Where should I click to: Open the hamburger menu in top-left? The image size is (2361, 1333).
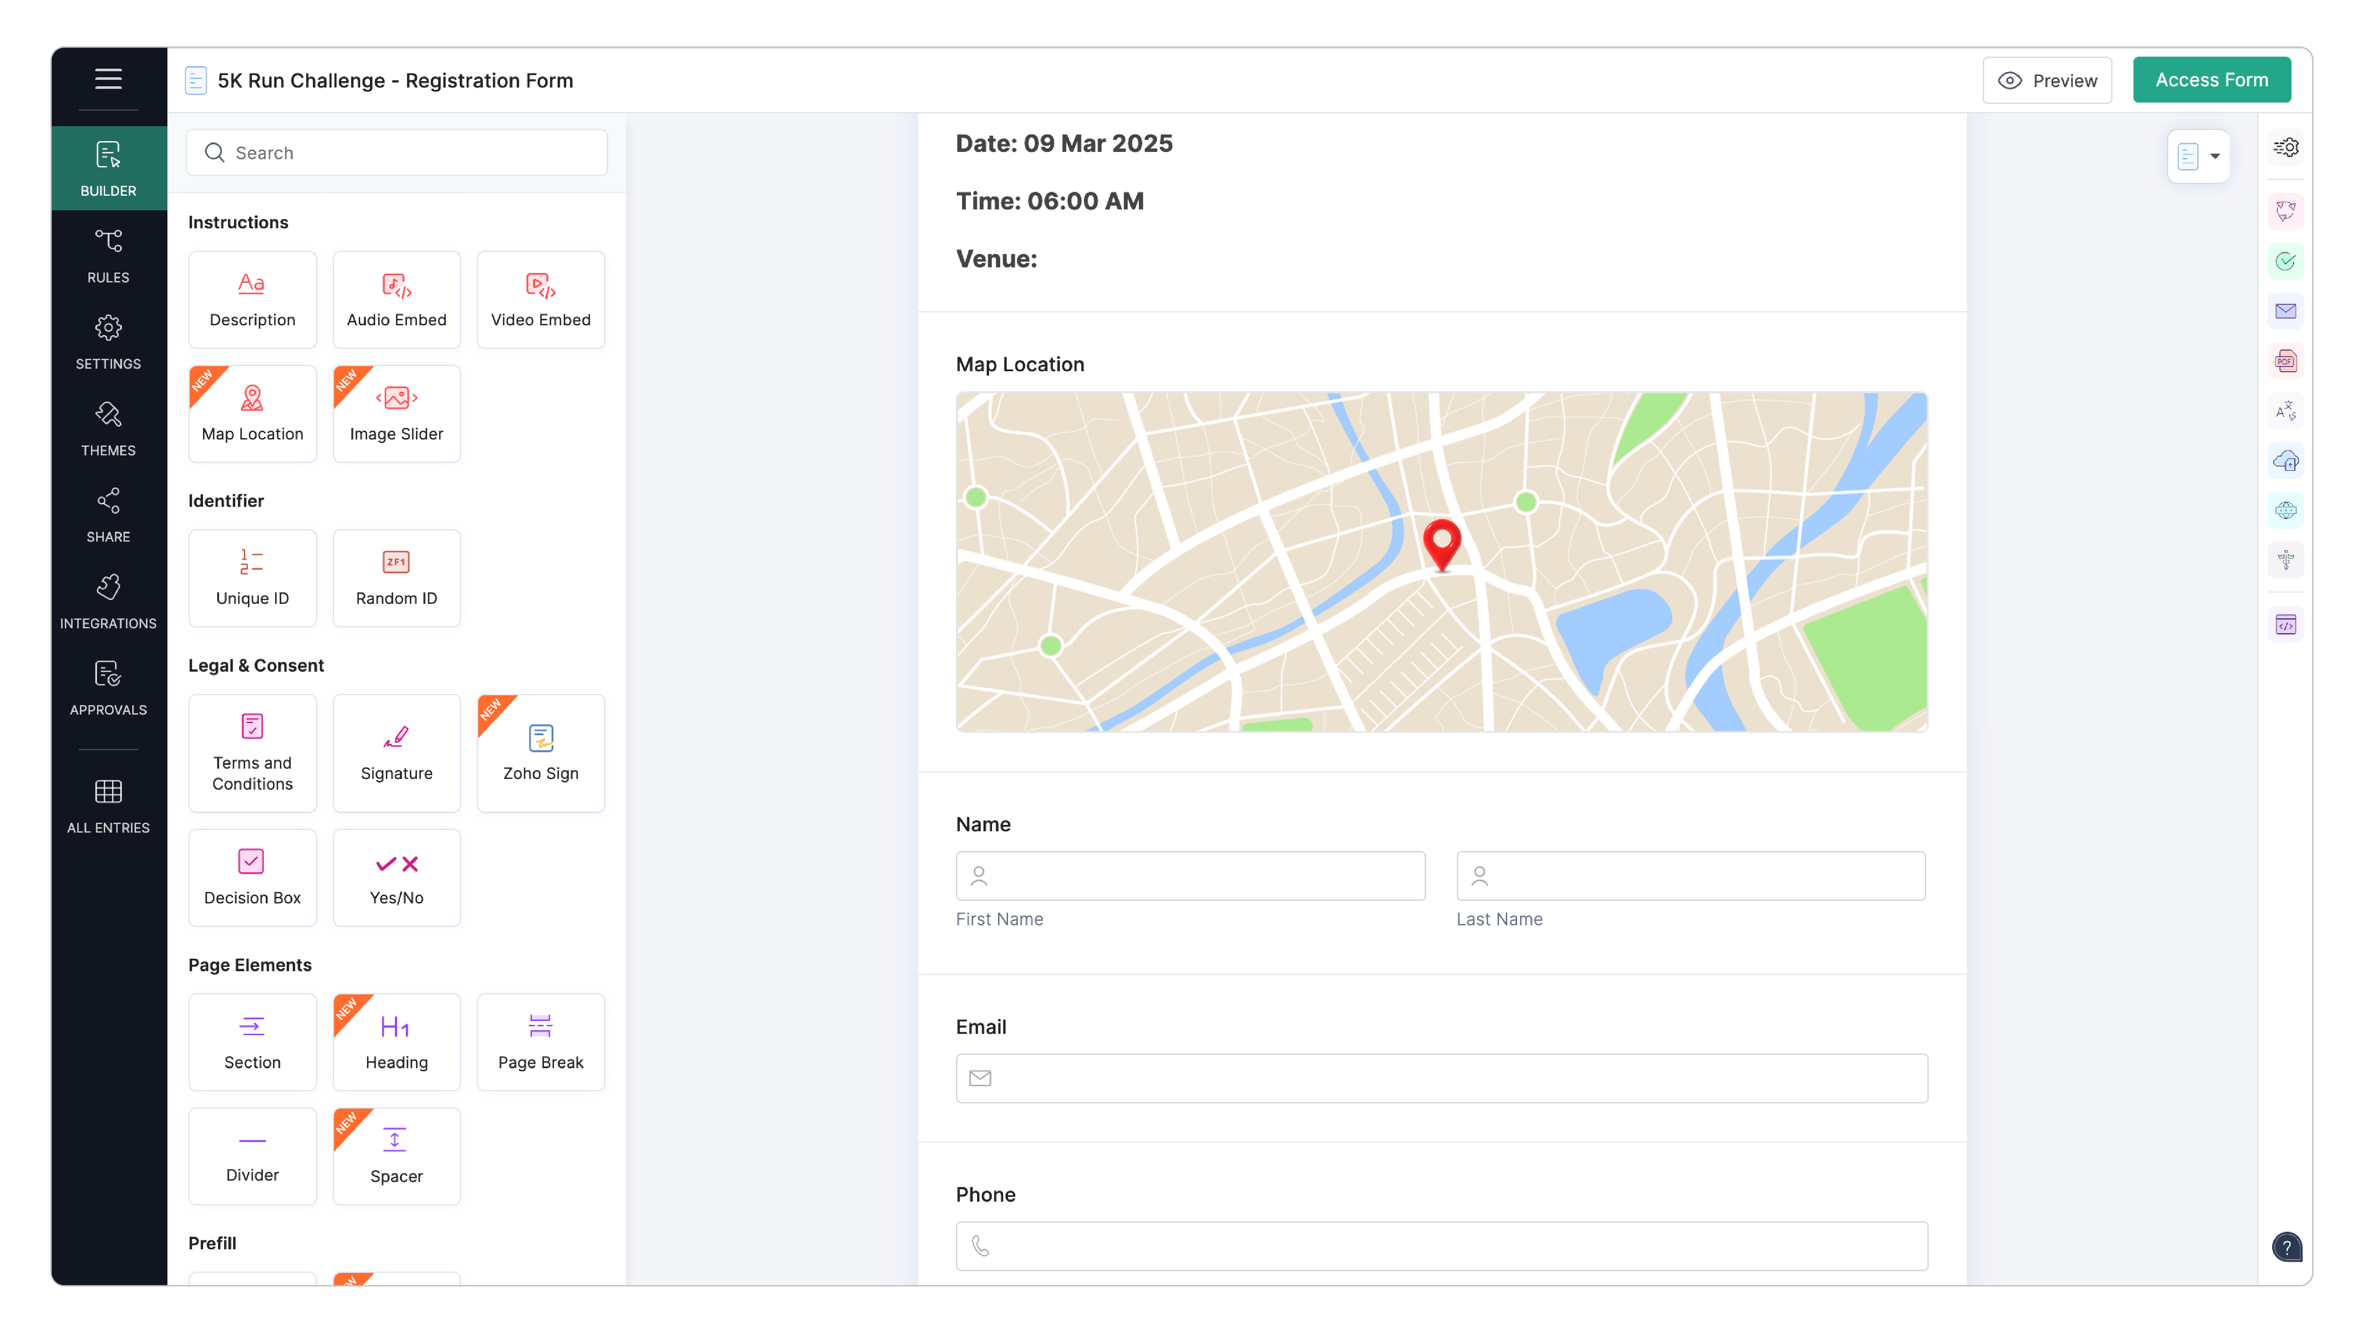(107, 80)
